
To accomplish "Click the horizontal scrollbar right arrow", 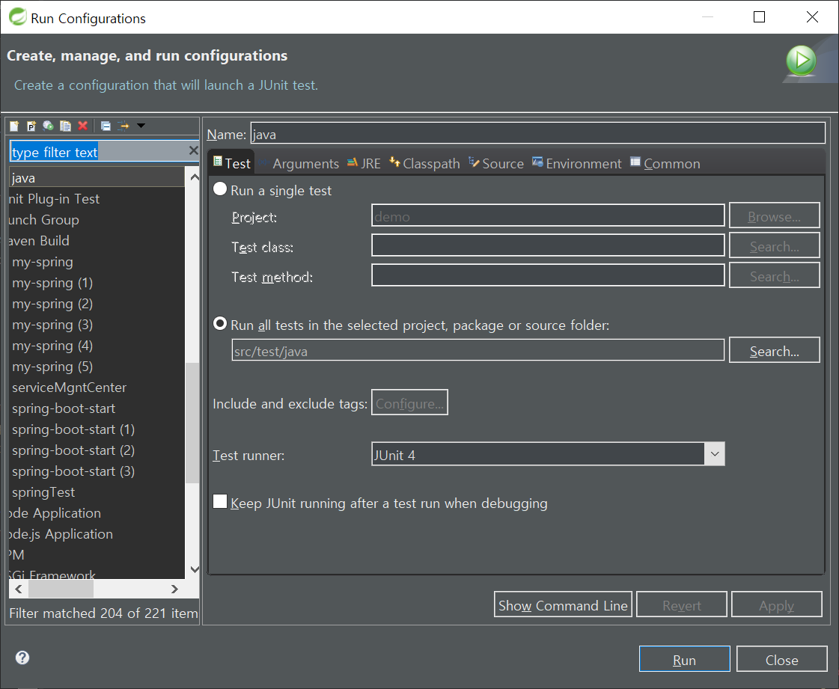I will 174,589.
